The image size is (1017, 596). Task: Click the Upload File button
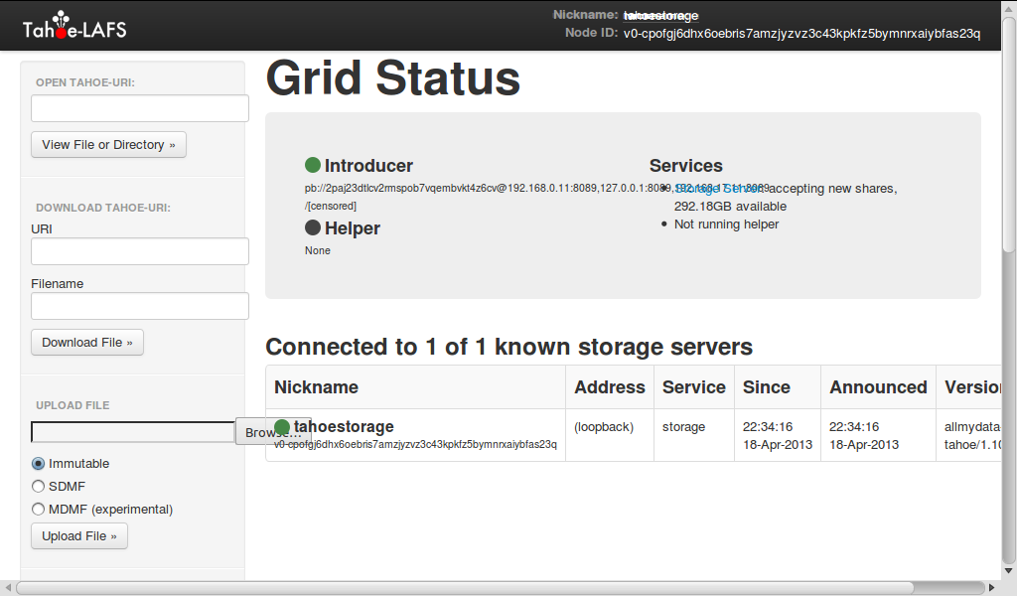coord(79,536)
